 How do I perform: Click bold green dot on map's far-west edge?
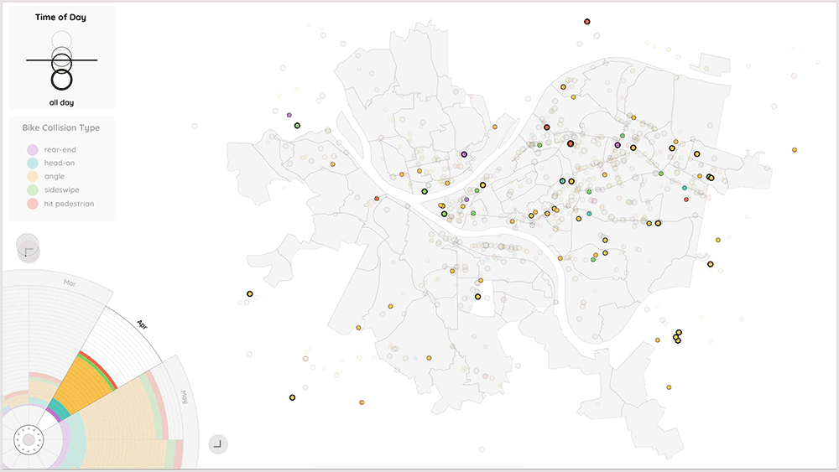coord(297,126)
